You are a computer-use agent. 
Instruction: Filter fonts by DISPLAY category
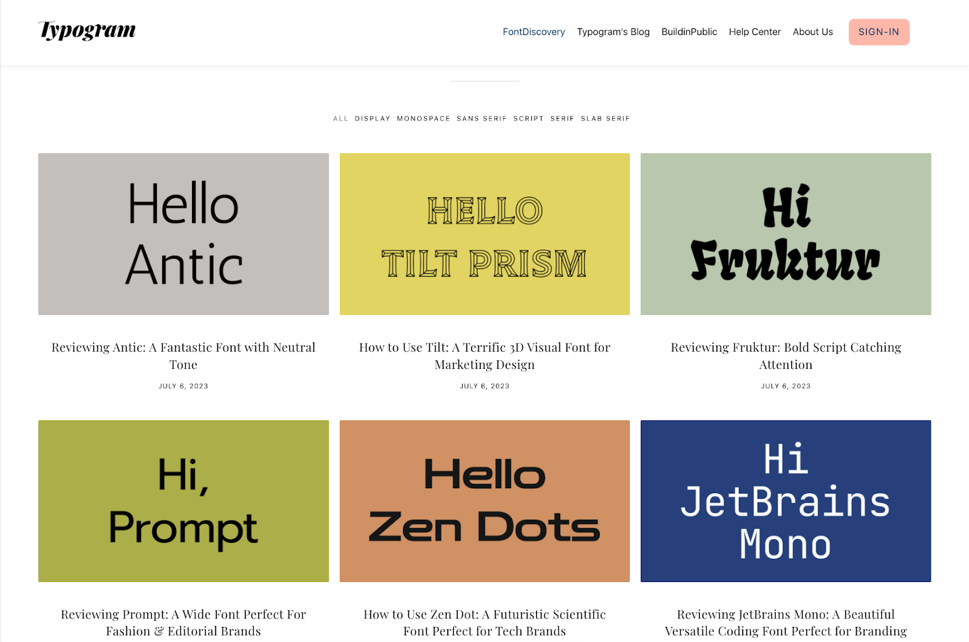point(372,118)
